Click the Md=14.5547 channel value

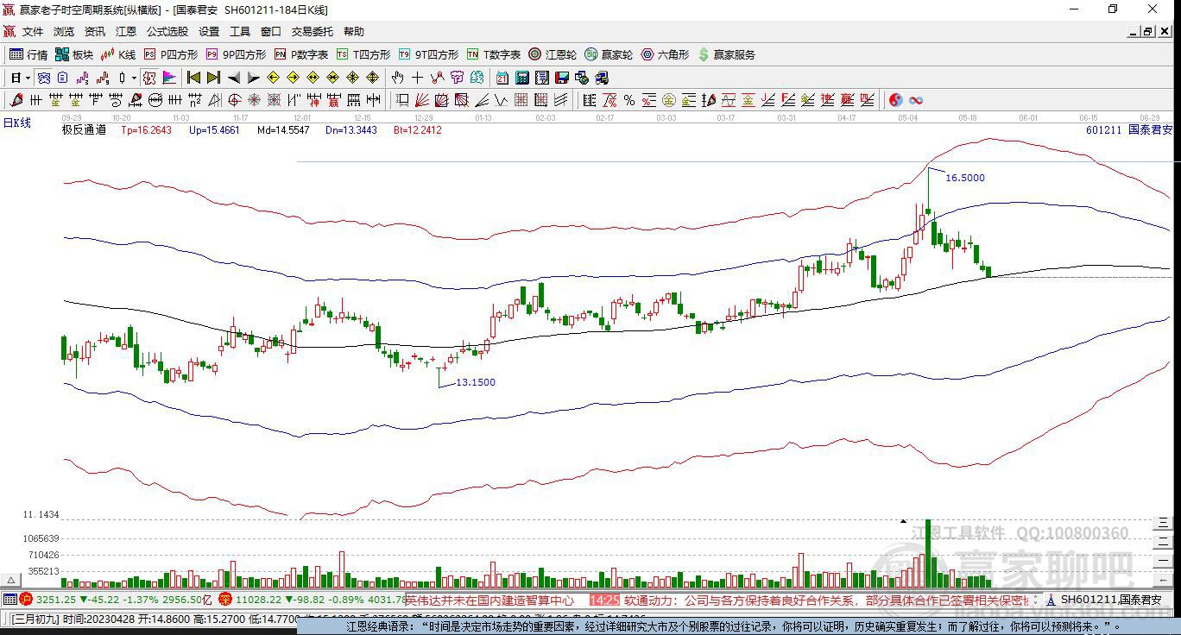click(283, 130)
